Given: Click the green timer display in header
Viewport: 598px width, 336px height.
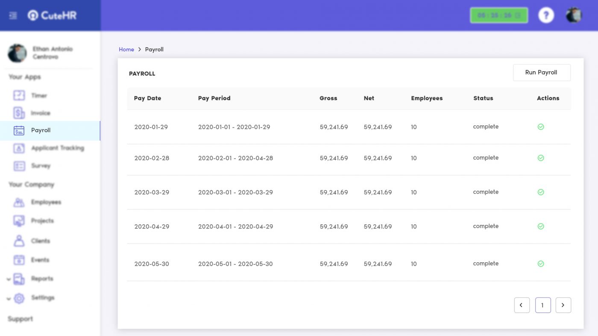Looking at the screenshot, I should (x=499, y=15).
